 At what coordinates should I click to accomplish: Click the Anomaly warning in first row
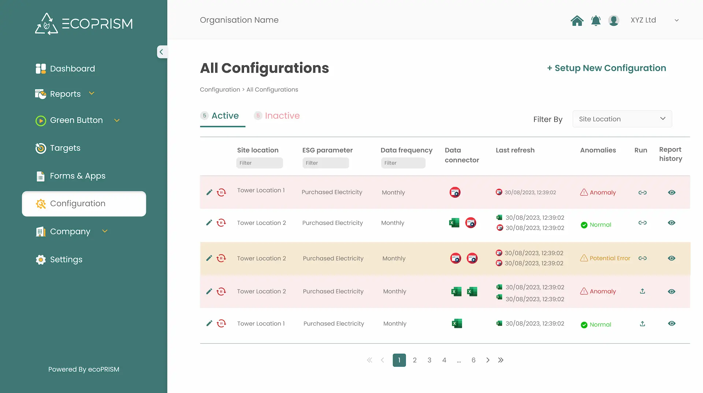(598, 192)
